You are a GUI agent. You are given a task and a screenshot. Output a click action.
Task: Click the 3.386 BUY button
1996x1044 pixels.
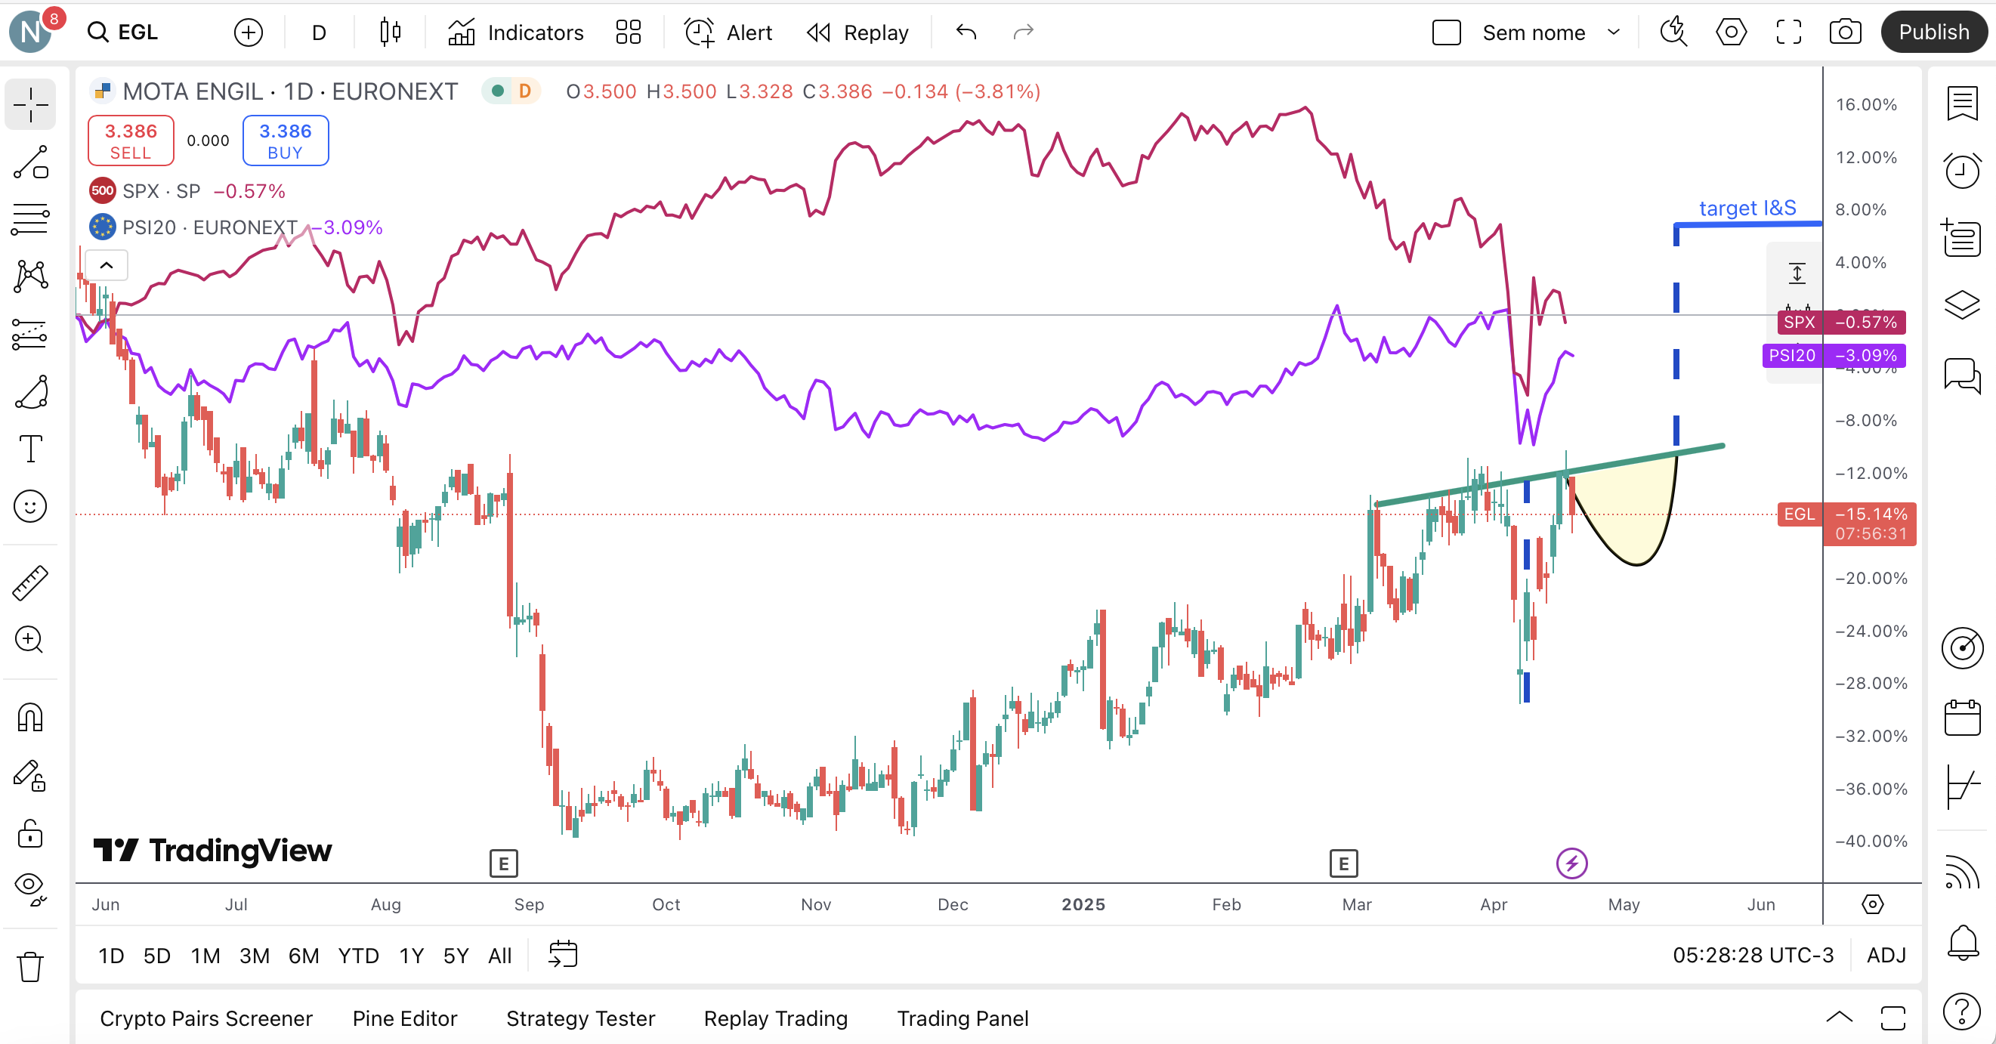point(285,141)
